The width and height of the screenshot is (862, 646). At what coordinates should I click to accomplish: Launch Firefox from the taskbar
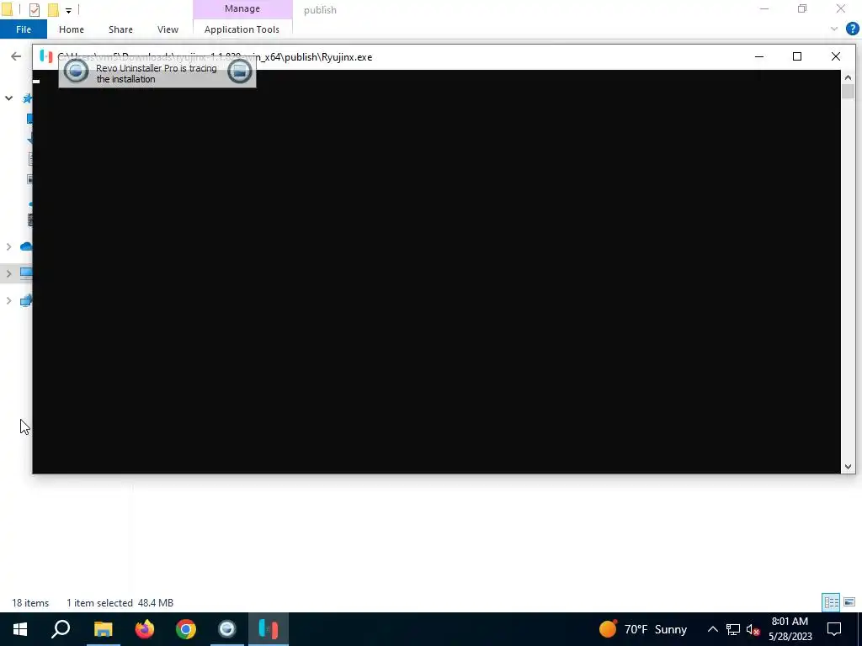(145, 629)
